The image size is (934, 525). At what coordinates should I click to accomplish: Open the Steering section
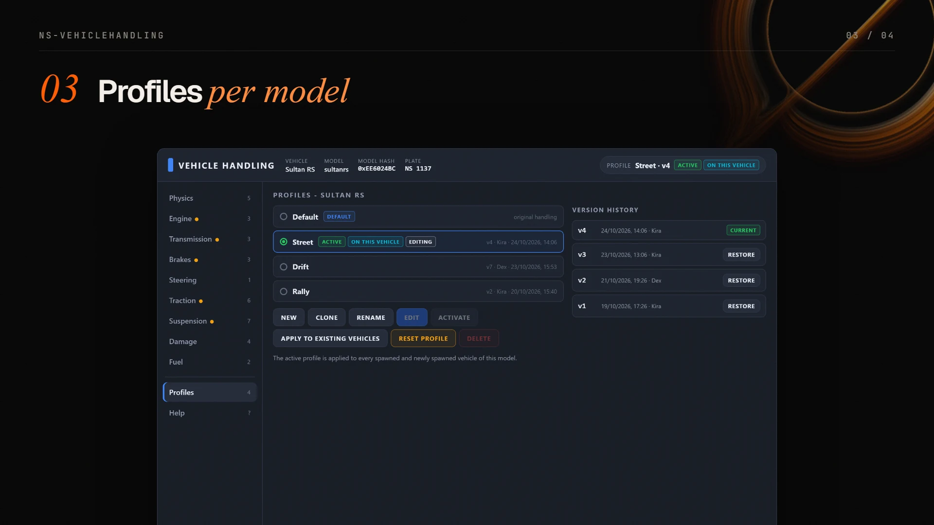tap(210, 280)
